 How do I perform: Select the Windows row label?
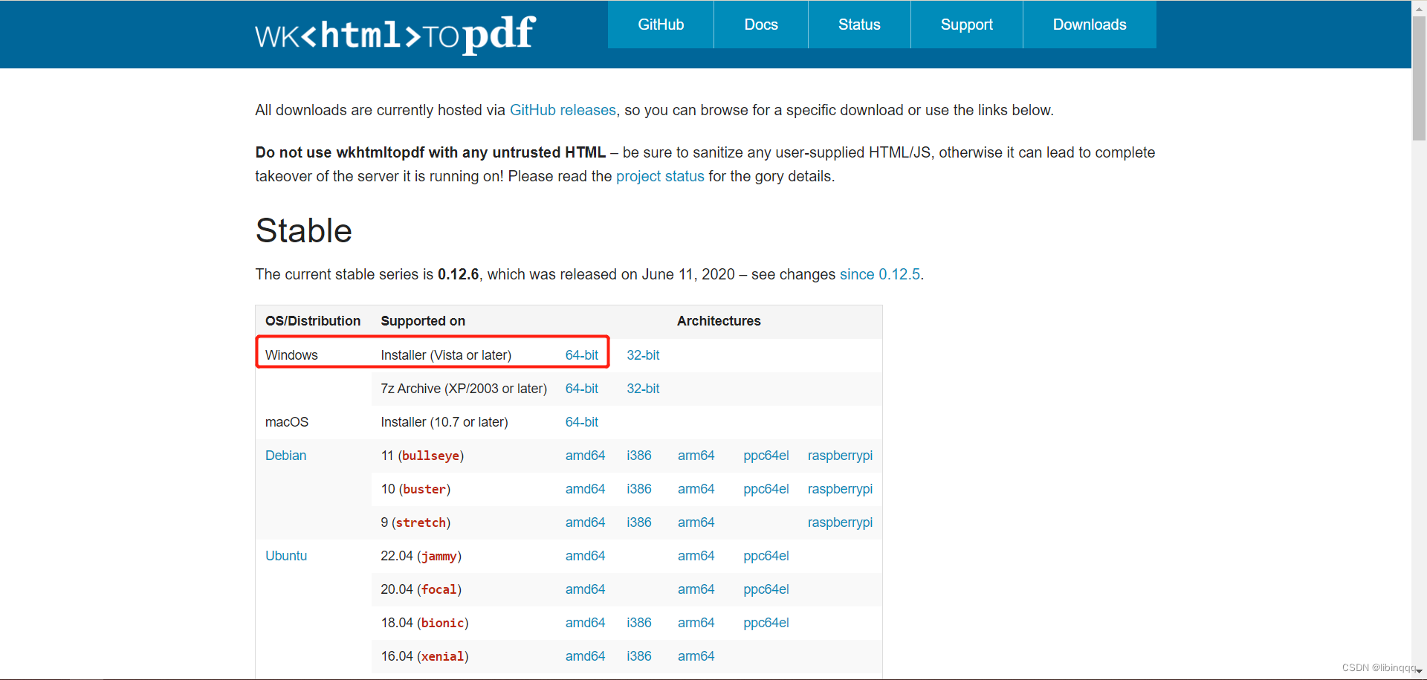pyautogui.click(x=291, y=355)
